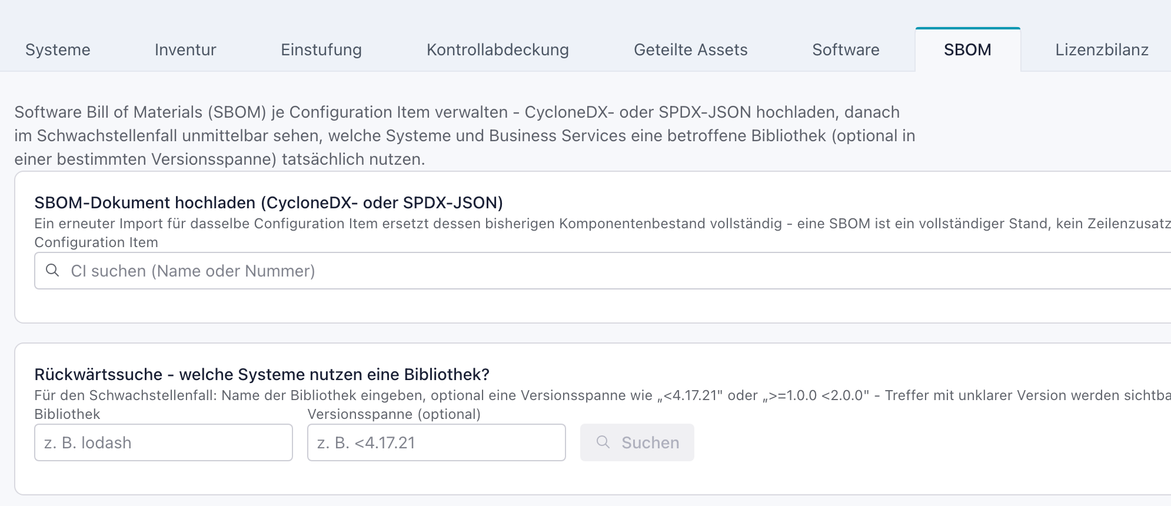
Task: Focus the Bibliothek input field
Action: 164,442
